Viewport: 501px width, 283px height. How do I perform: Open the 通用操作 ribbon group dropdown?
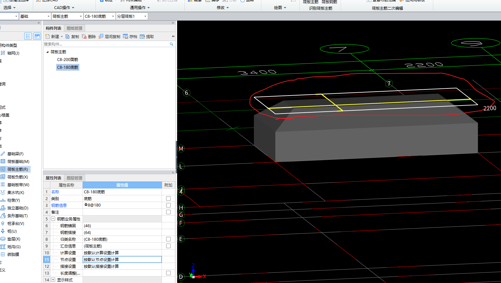(140, 7)
